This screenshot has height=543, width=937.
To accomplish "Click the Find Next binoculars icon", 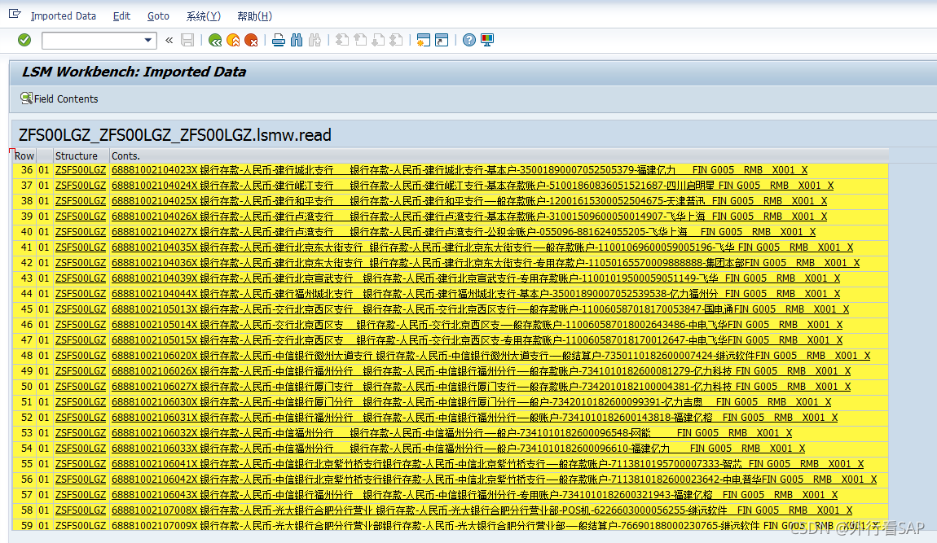I will pyautogui.click(x=315, y=40).
